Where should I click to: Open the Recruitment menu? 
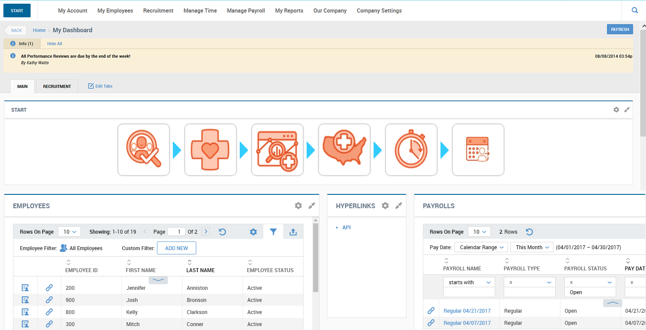158,10
